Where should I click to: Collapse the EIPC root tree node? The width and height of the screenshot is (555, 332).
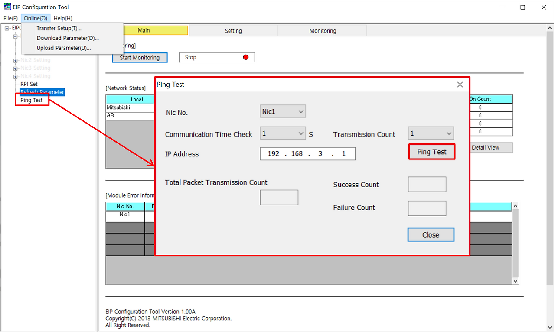(6, 27)
